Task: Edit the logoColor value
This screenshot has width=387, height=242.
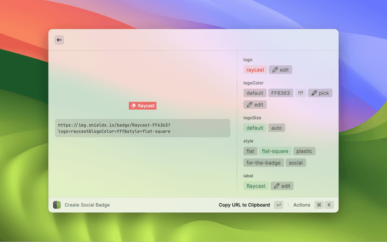Action: pyautogui.click(x=255, y=105)
